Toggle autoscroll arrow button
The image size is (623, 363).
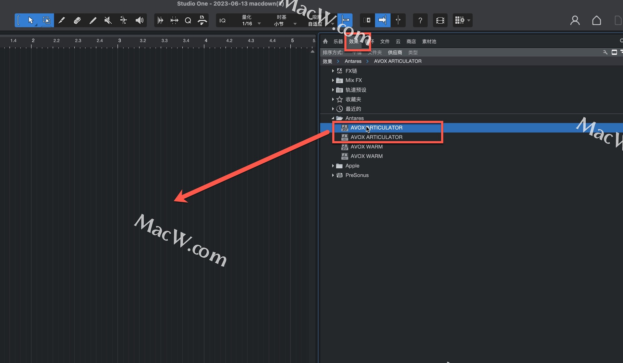383,20
